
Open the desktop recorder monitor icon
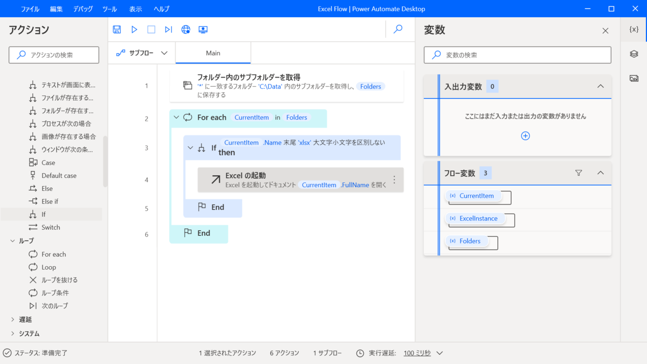click(203, 30)
